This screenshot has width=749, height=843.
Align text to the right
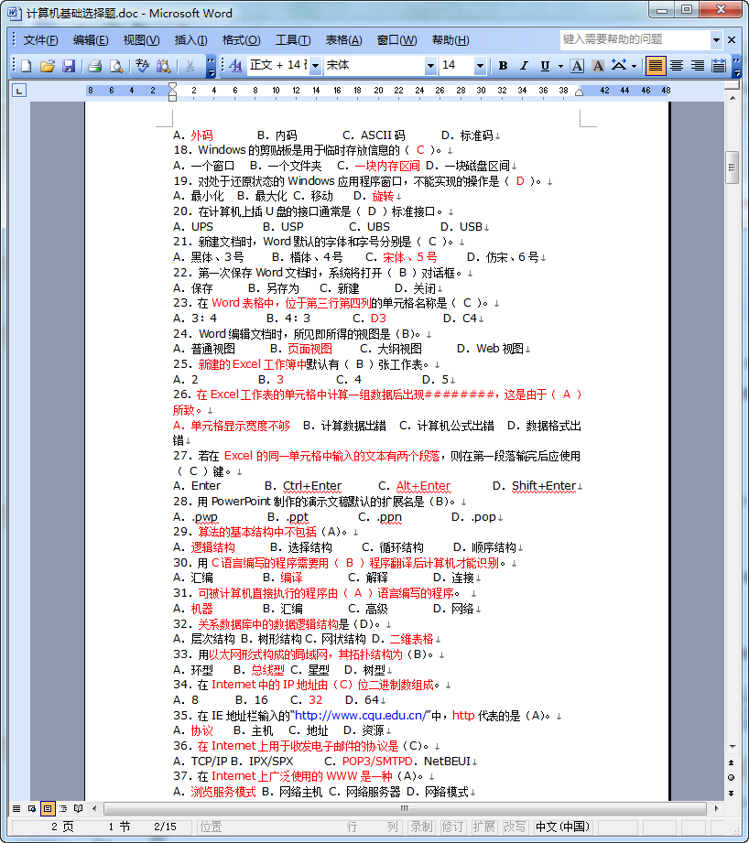pyautogui.click(x=698, y=66)
